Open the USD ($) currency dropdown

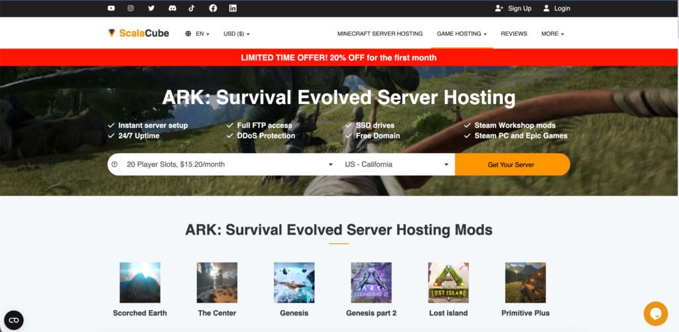point(237,34)
